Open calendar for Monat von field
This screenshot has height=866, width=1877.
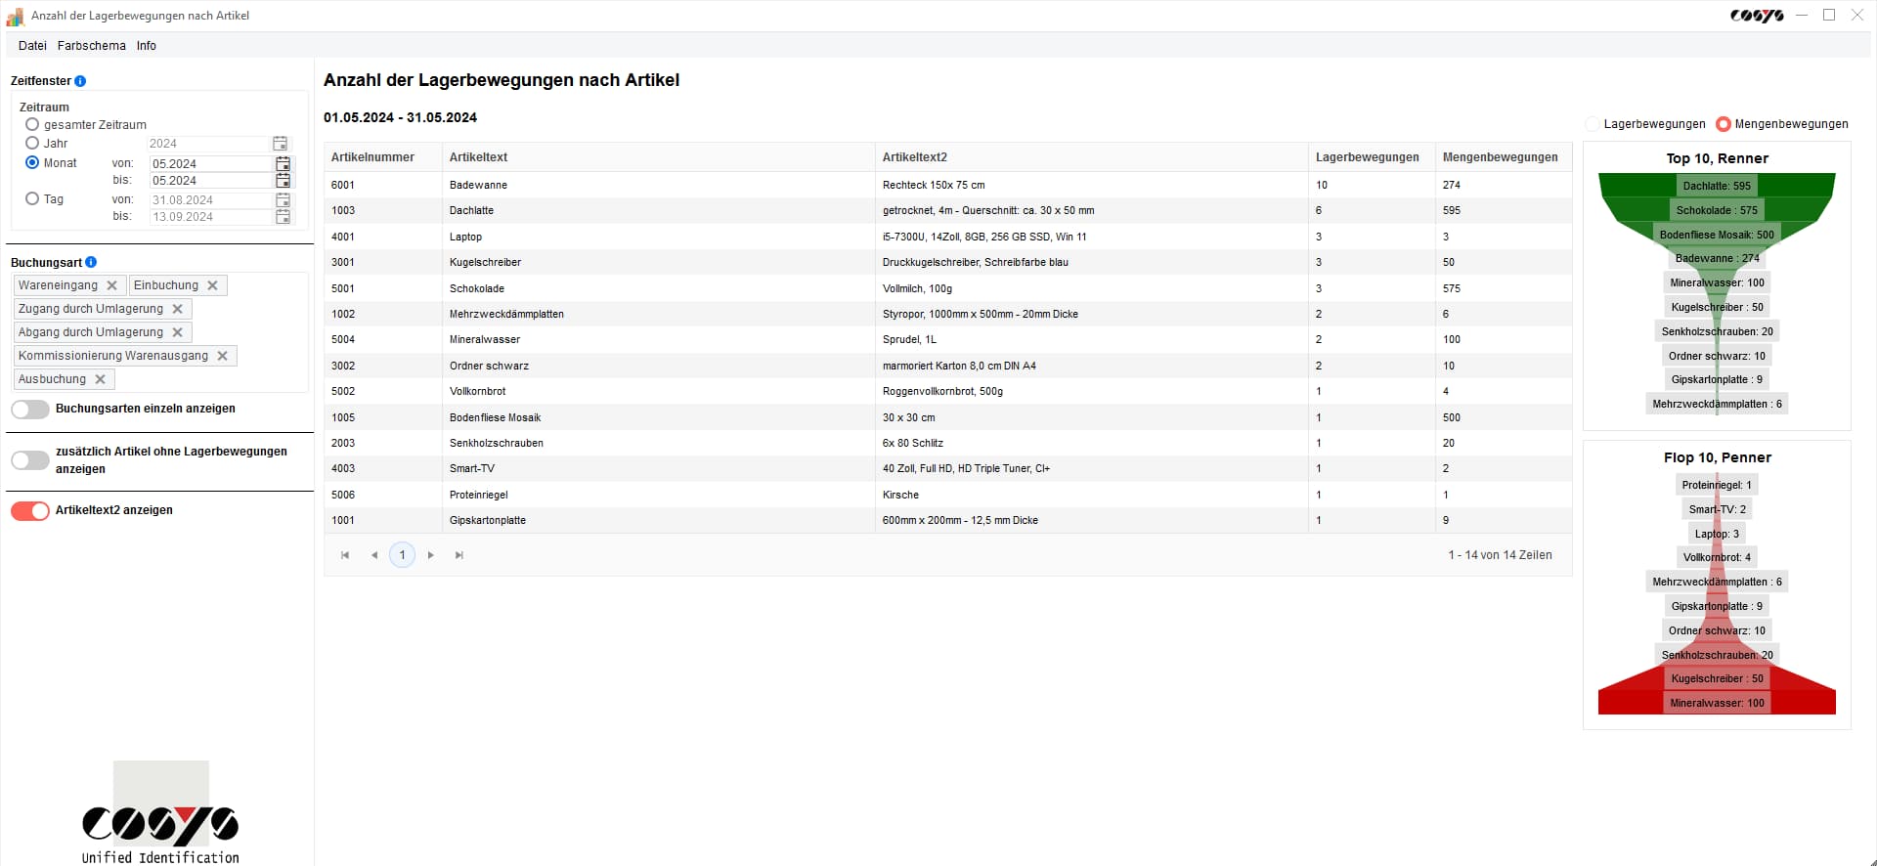click(x=283, y=163)
